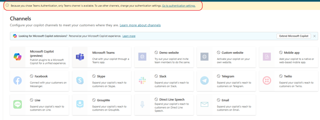The height and width of the screenshot is (120, 320).
Task: Click the blocked icon beside Slack
Action: [x=156, y=76]
